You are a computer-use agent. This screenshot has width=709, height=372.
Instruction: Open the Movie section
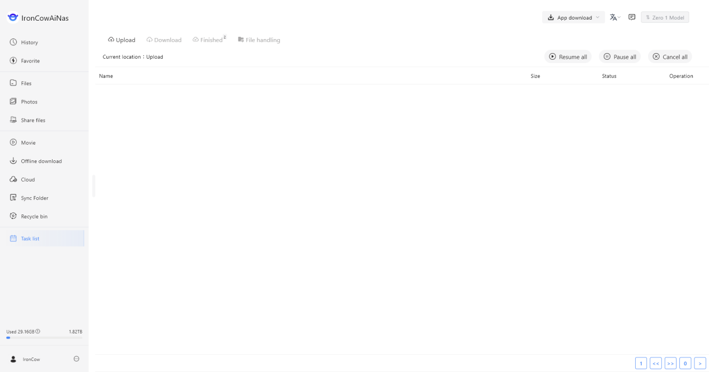[28, 142]
